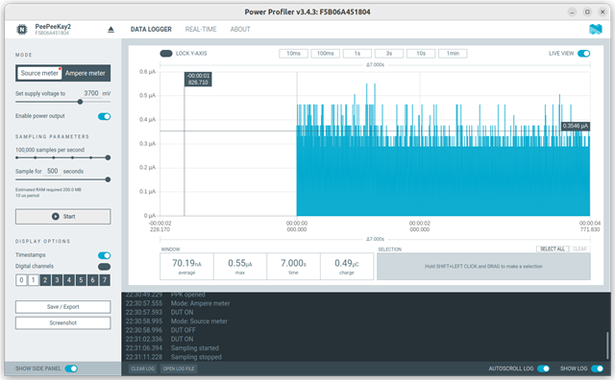Click 'Mode: Ampere meter' log entry
Viewport: 615px width, 380px height.
pyautogui.click(x=200, y=303)
